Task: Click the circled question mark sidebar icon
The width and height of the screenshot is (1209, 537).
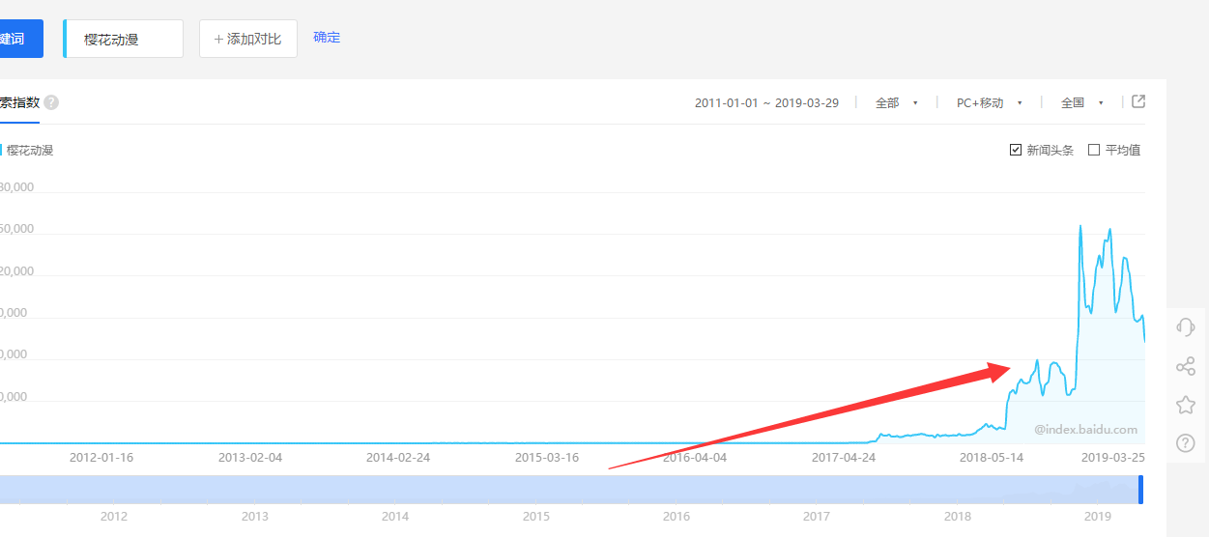Action: tap(1186, 443)
